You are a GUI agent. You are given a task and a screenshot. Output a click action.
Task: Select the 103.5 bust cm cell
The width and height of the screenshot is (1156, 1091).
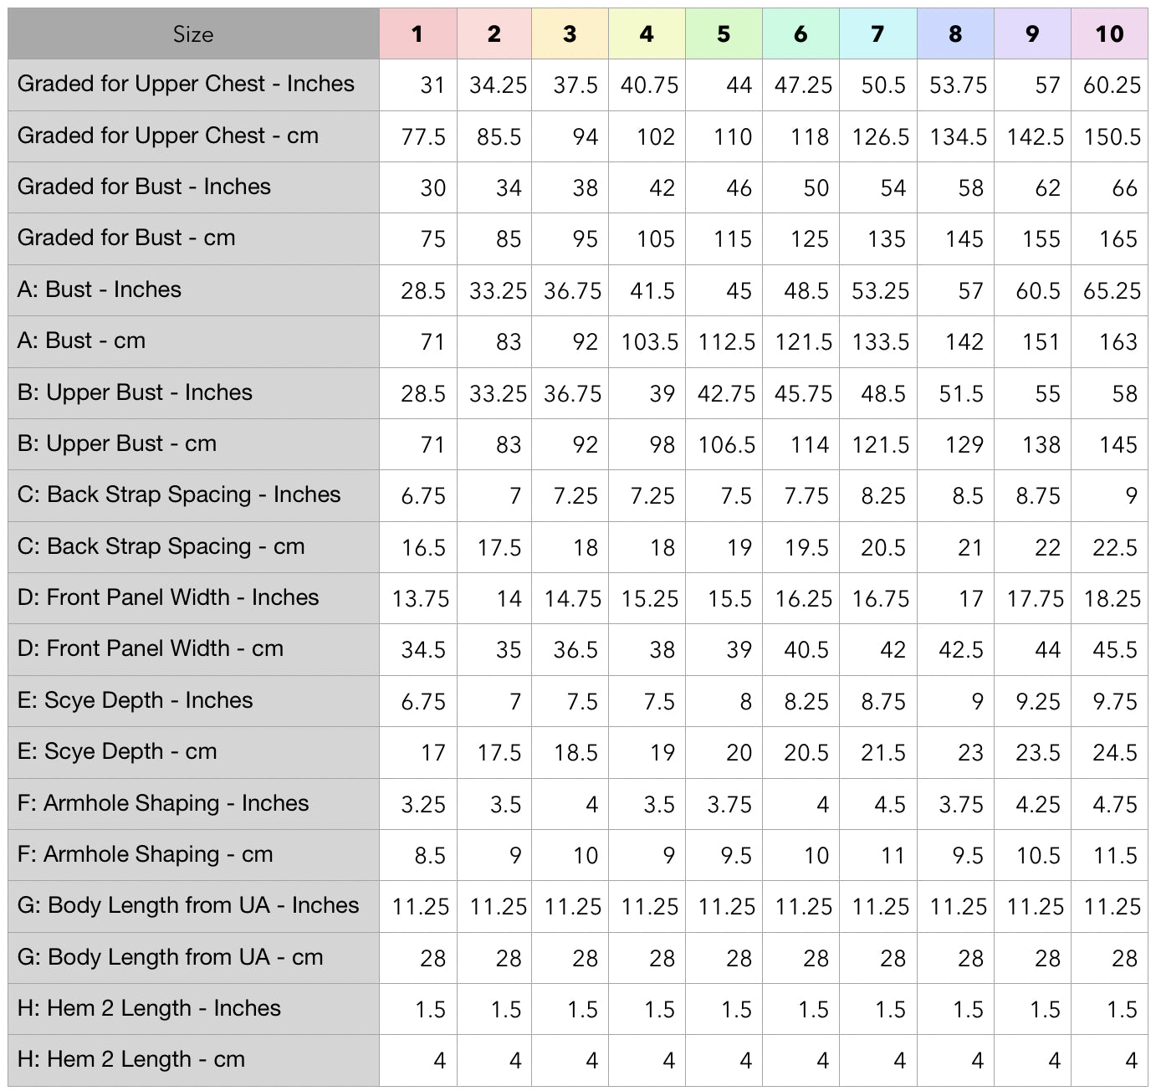tap(649, 342)
